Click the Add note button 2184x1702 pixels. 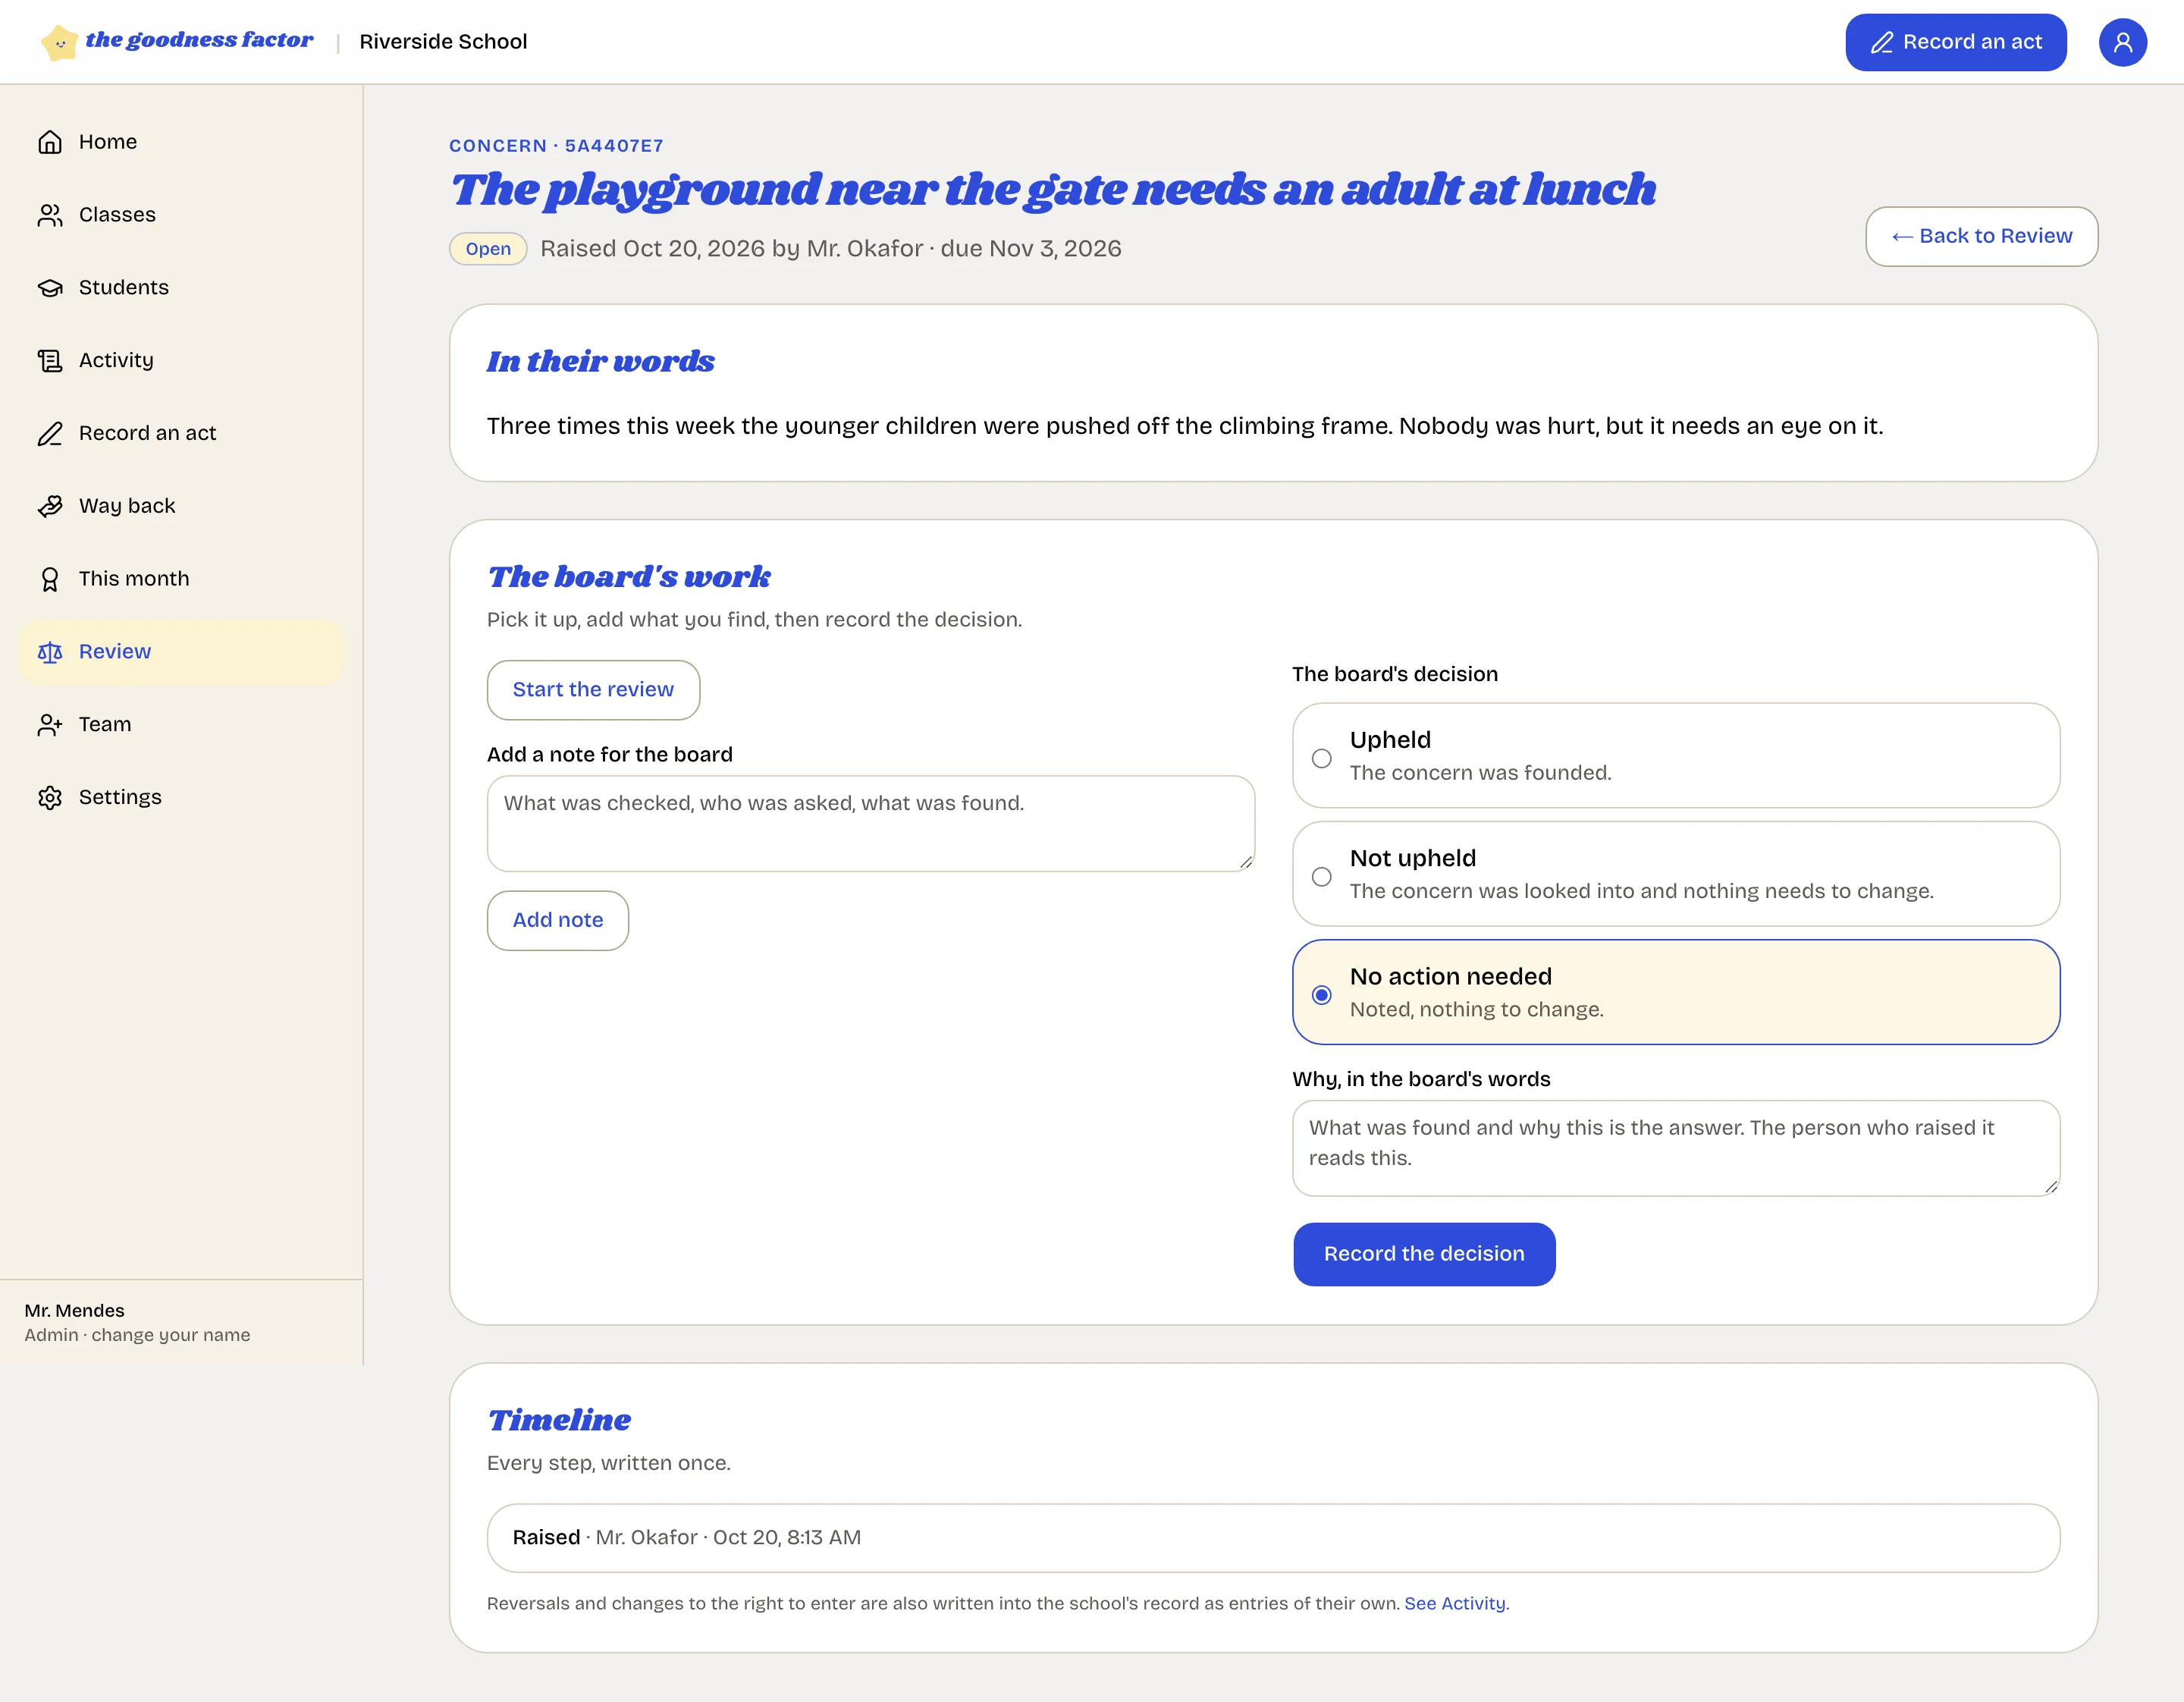tap(558, 920)
